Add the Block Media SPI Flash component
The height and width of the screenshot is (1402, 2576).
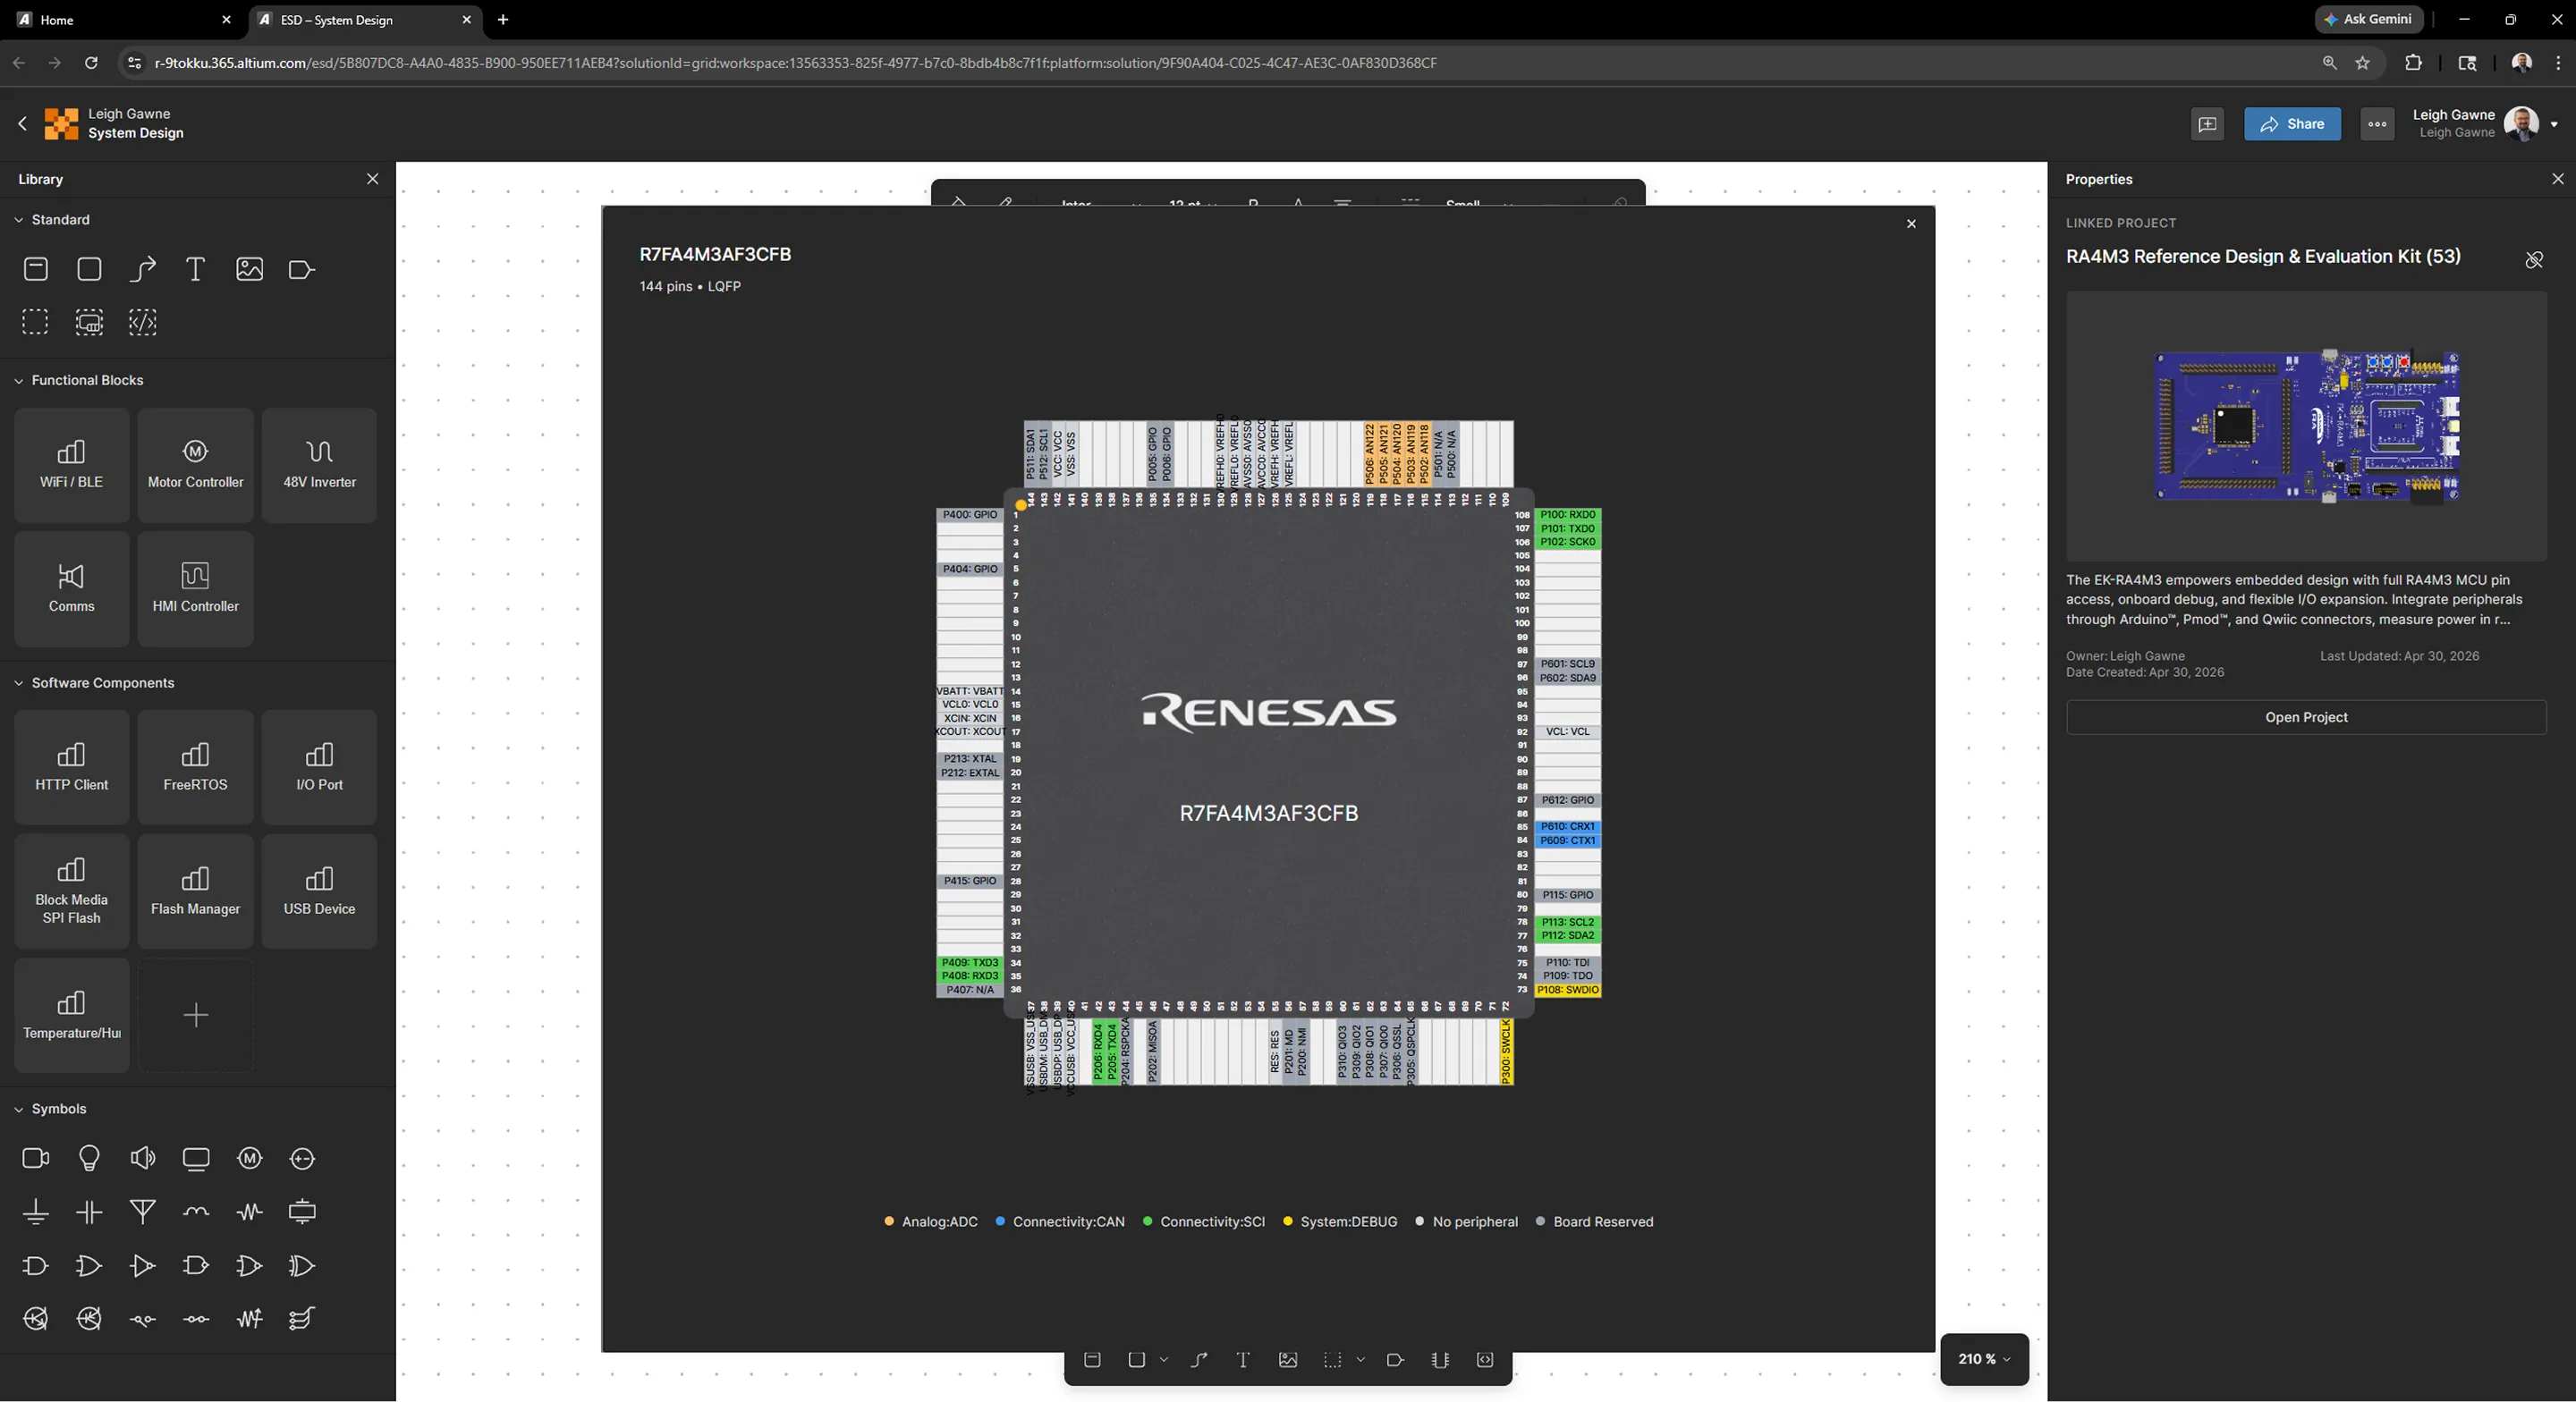(72, 891)
